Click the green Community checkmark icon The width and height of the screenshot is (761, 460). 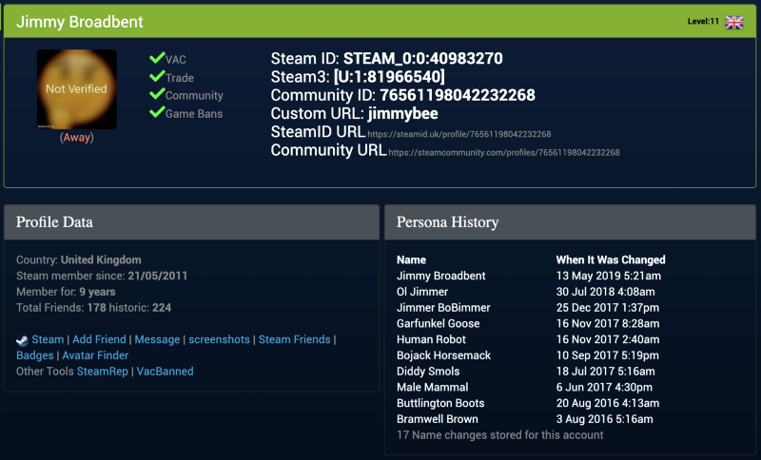coord(157,93)
